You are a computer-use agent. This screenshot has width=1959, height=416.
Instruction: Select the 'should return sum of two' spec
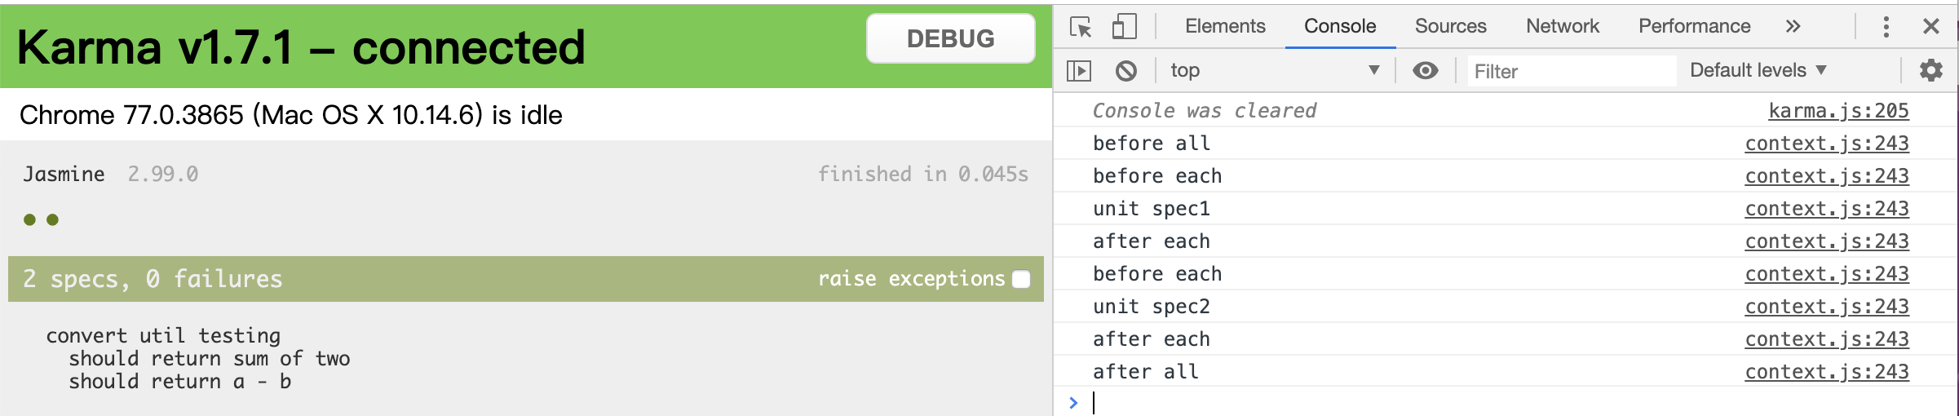[x=210, y=359]
